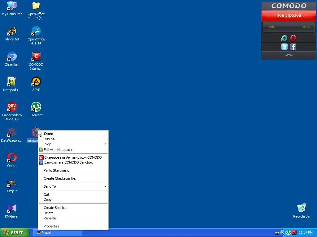Choose Delete in the context menu
317x237 pixels.
click(73, 213)
